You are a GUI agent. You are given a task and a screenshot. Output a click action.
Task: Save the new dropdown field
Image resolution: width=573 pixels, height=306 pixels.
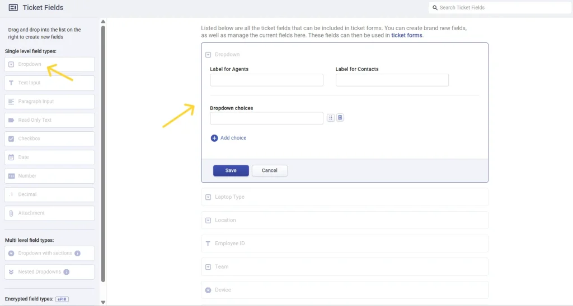tap(231, 170)
